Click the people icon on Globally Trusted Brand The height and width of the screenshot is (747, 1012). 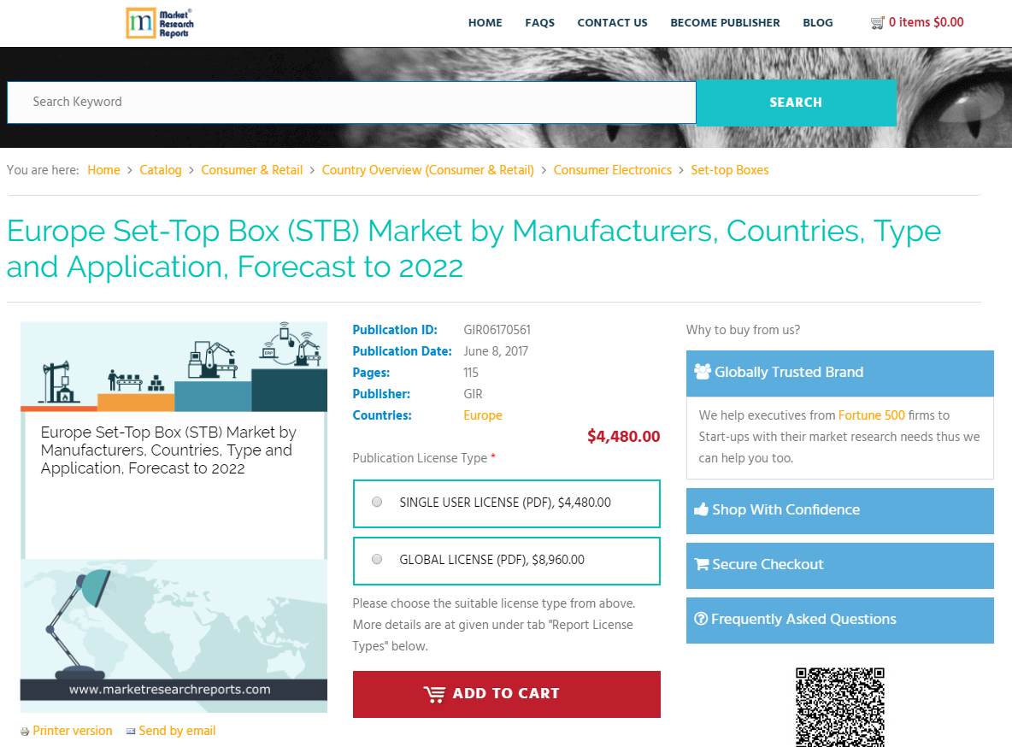point(703,371)
